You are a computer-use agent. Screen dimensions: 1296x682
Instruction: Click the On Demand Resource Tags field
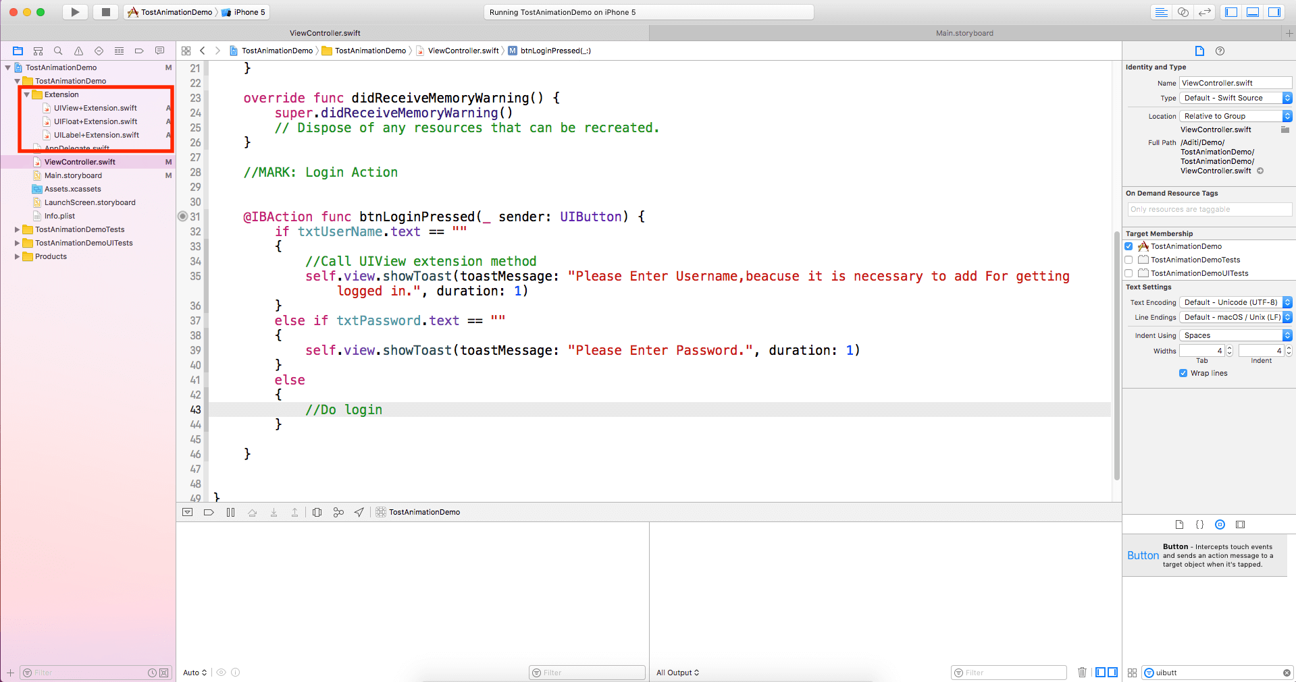click(x=1208, y=209)
